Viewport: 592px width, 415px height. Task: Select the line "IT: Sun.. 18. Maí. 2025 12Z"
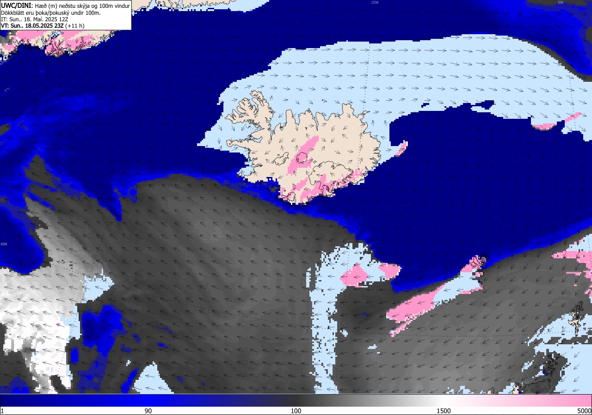pyautogui.click(x=35, y=19)
